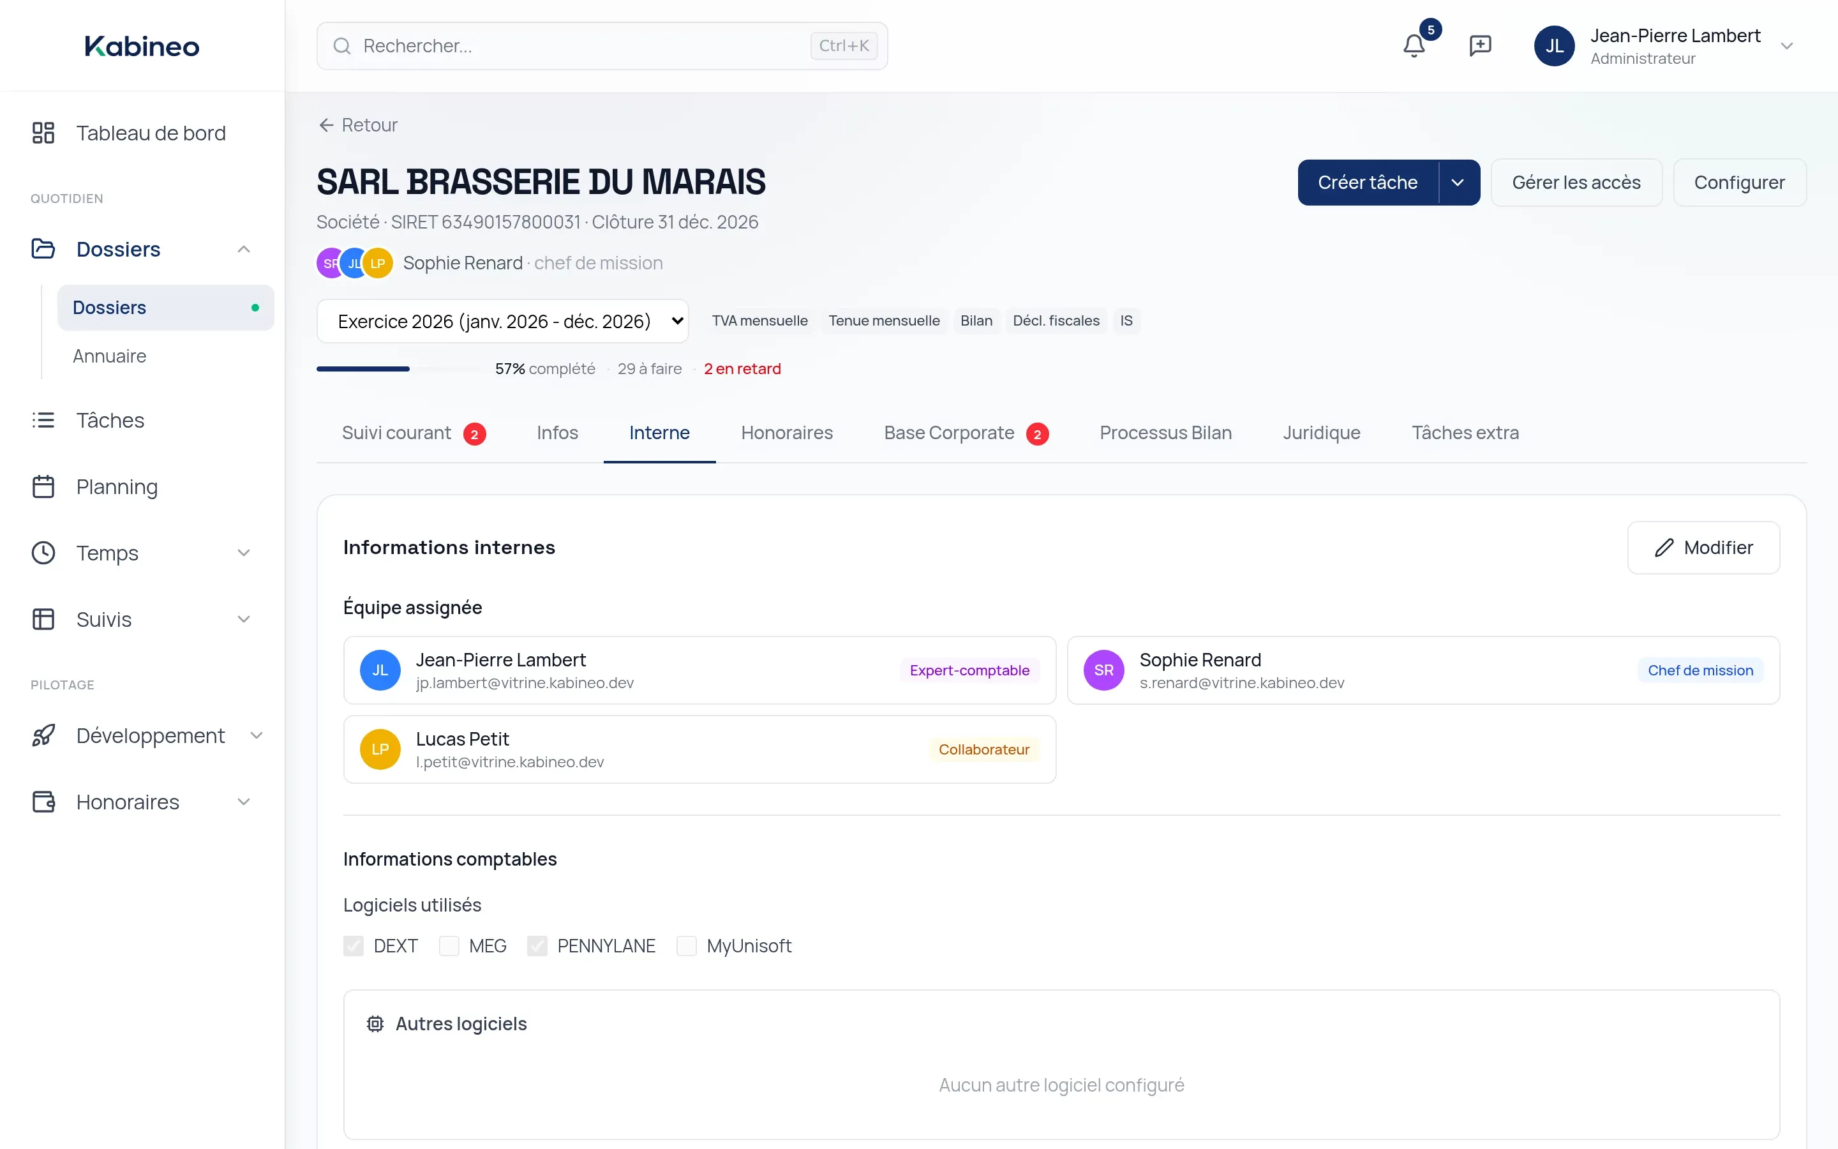Expand the user account menu chevron

coord(1787,47)
